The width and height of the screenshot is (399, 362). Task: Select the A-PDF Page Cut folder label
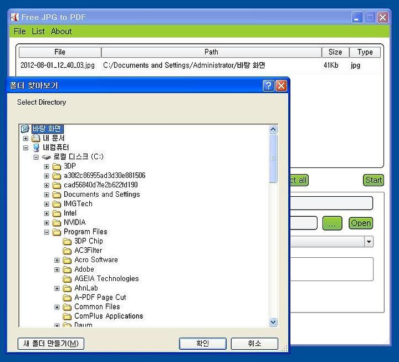tap(100, 297)
